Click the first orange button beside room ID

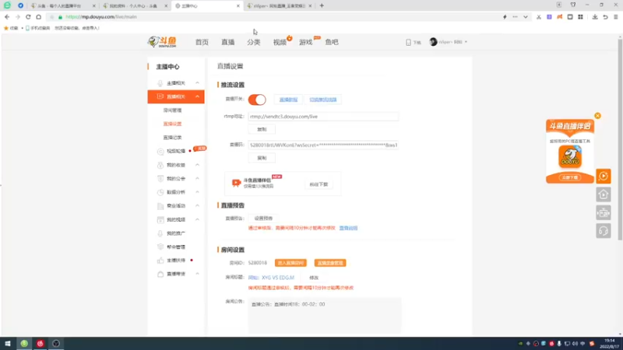pos(290,263)
